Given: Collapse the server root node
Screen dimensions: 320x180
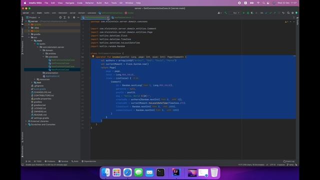Looking at the screenshot, I should tap(26, 21).
